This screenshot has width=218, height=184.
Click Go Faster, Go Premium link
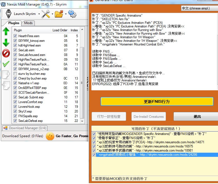[72, 136]
